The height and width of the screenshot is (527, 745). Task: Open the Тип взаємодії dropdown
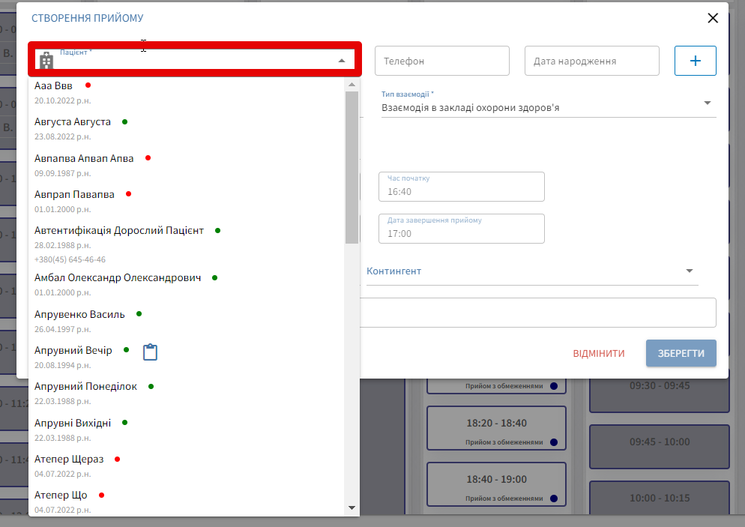(707, 103)
